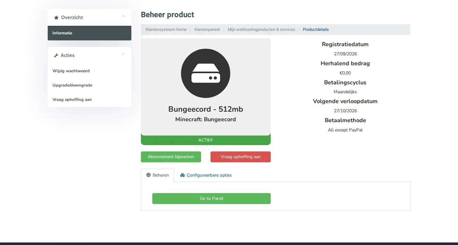The width and height of the screenshot is (458, 245).
Task: Click the green ACTIEF status bar
Action: tap(206, 140)
